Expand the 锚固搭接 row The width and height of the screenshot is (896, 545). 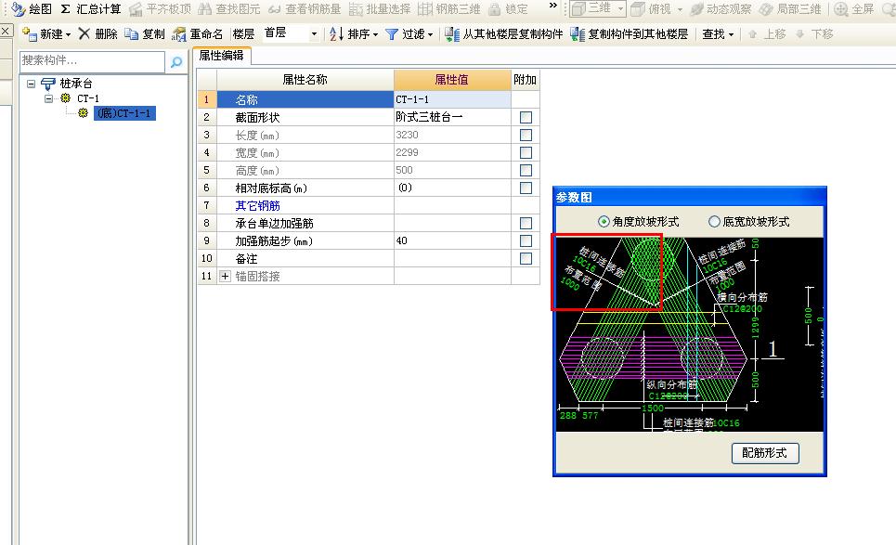(225, 277)
